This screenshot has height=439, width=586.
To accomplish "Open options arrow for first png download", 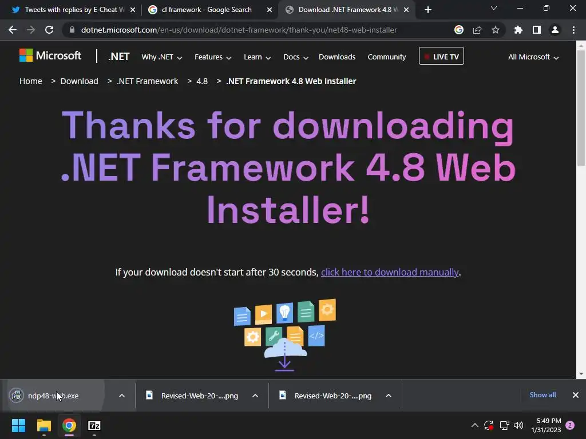I will tap(255, 396).
